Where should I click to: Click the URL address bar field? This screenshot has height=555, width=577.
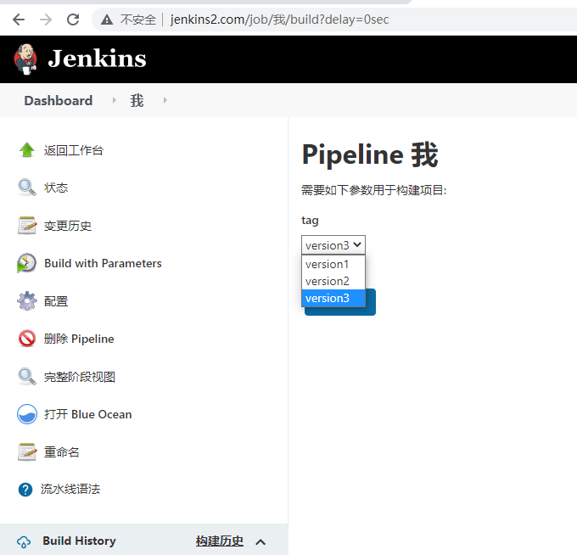click(333, 20)
